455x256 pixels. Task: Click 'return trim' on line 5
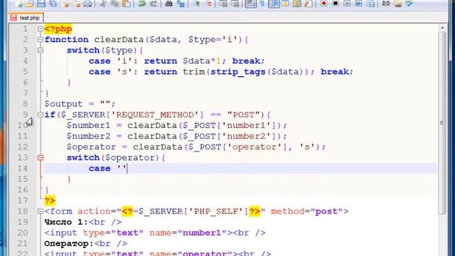pyautogui.click(x=174, y=72)
